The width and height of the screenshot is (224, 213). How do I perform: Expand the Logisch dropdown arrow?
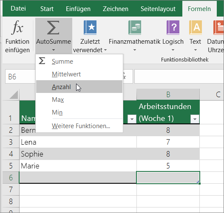(173, 50)
